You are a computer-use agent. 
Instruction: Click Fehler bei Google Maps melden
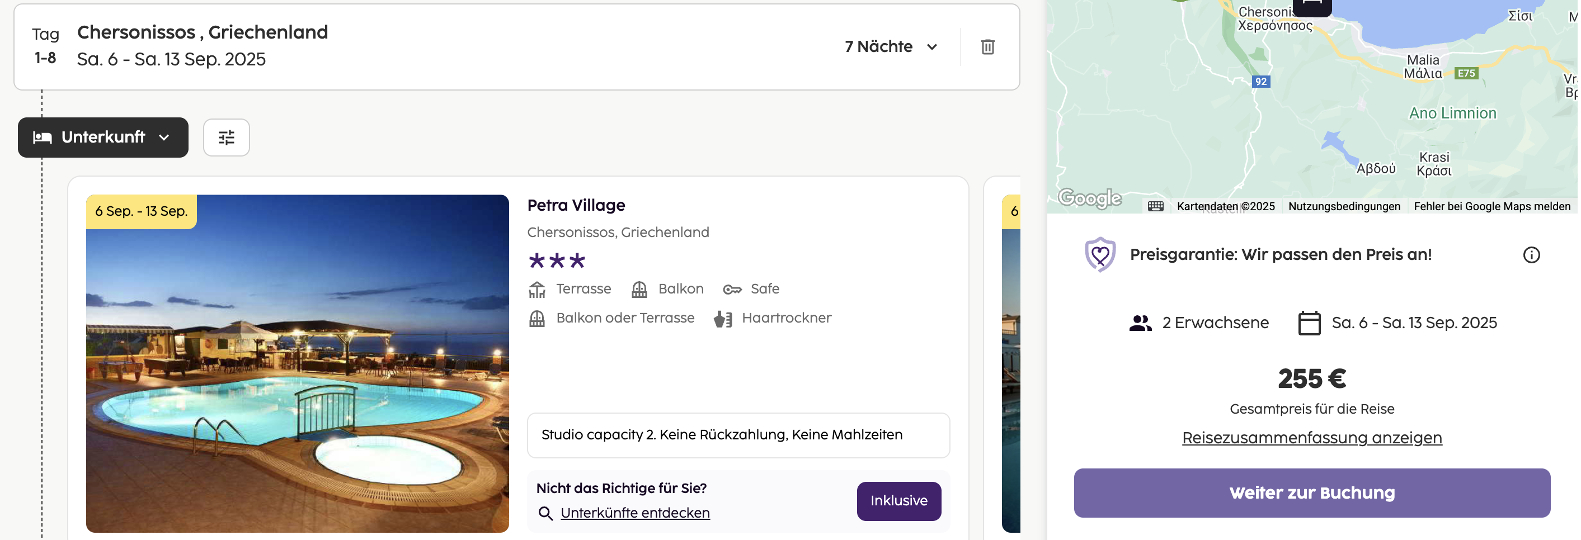coord(1491,207)
